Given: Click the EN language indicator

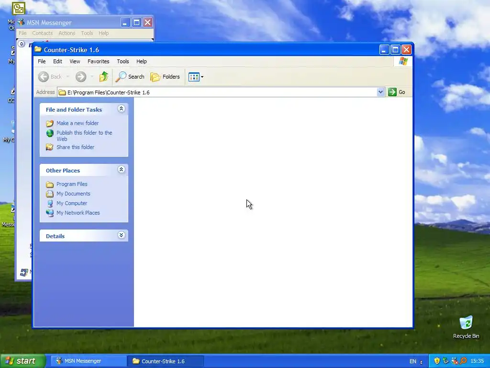Looking at the screenshot, I should [x=413, y=361].
